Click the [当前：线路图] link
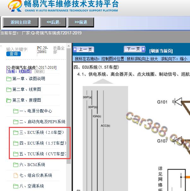 (x=19, y=71)
